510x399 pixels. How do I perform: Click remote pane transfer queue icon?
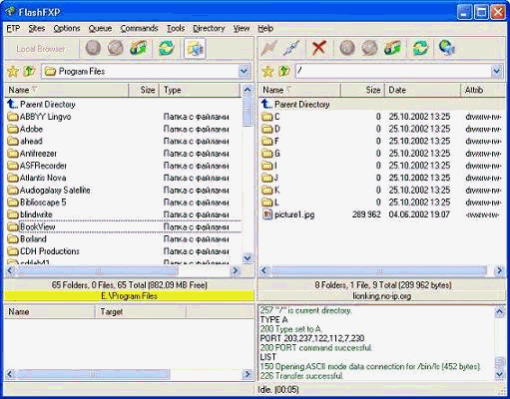click(x=392, y=48)
